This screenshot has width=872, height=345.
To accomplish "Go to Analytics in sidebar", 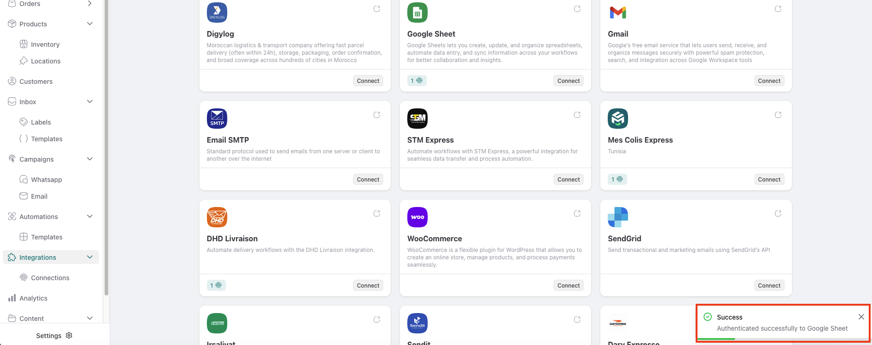I will click(x=33, y=298).
